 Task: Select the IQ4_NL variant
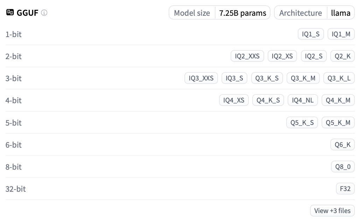coord(303,100)
